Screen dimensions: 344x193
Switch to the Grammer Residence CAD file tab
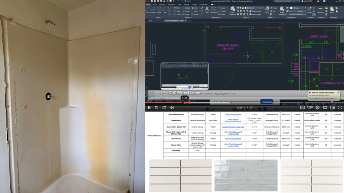[x=175, y=21]
